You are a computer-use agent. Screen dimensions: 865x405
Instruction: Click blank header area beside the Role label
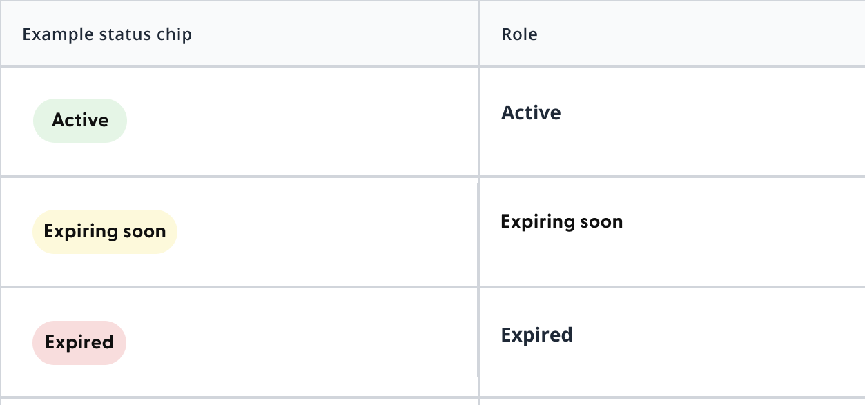(x=701, y=34)
